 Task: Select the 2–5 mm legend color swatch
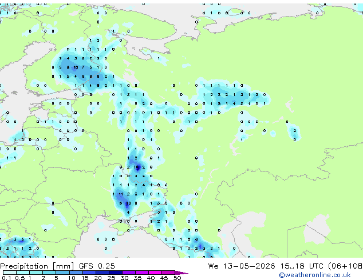point(49,273)
